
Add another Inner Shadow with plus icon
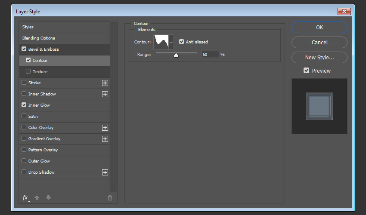(x=105, y=94)
